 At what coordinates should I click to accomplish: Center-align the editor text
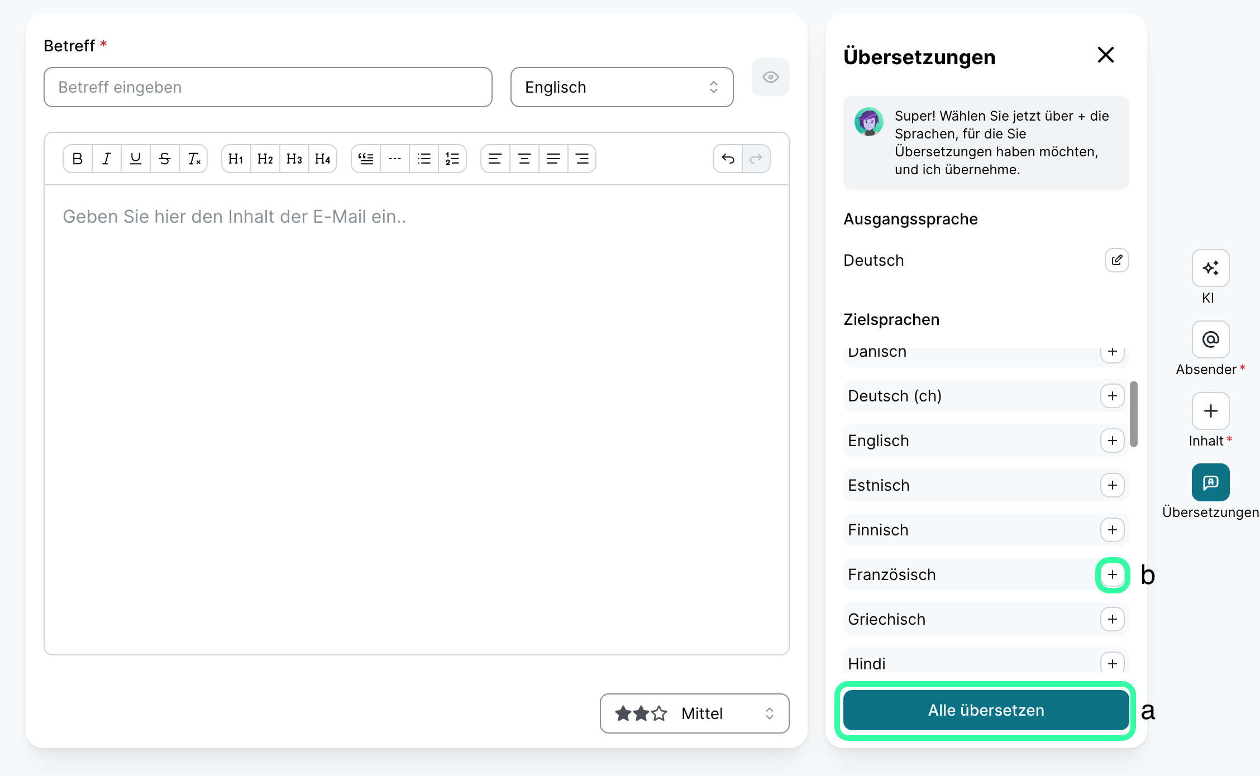pos(524,159)
